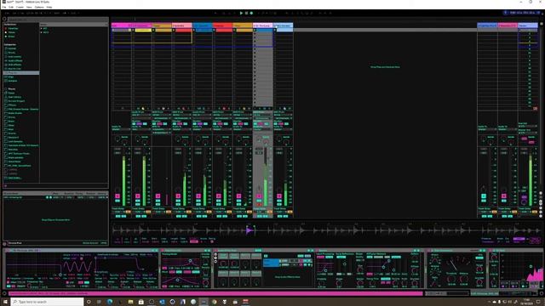Image resolution: width=545 pixels, height=306 pixels.
Task: Open third track MIDI From chooser
Action: (162, 115)
